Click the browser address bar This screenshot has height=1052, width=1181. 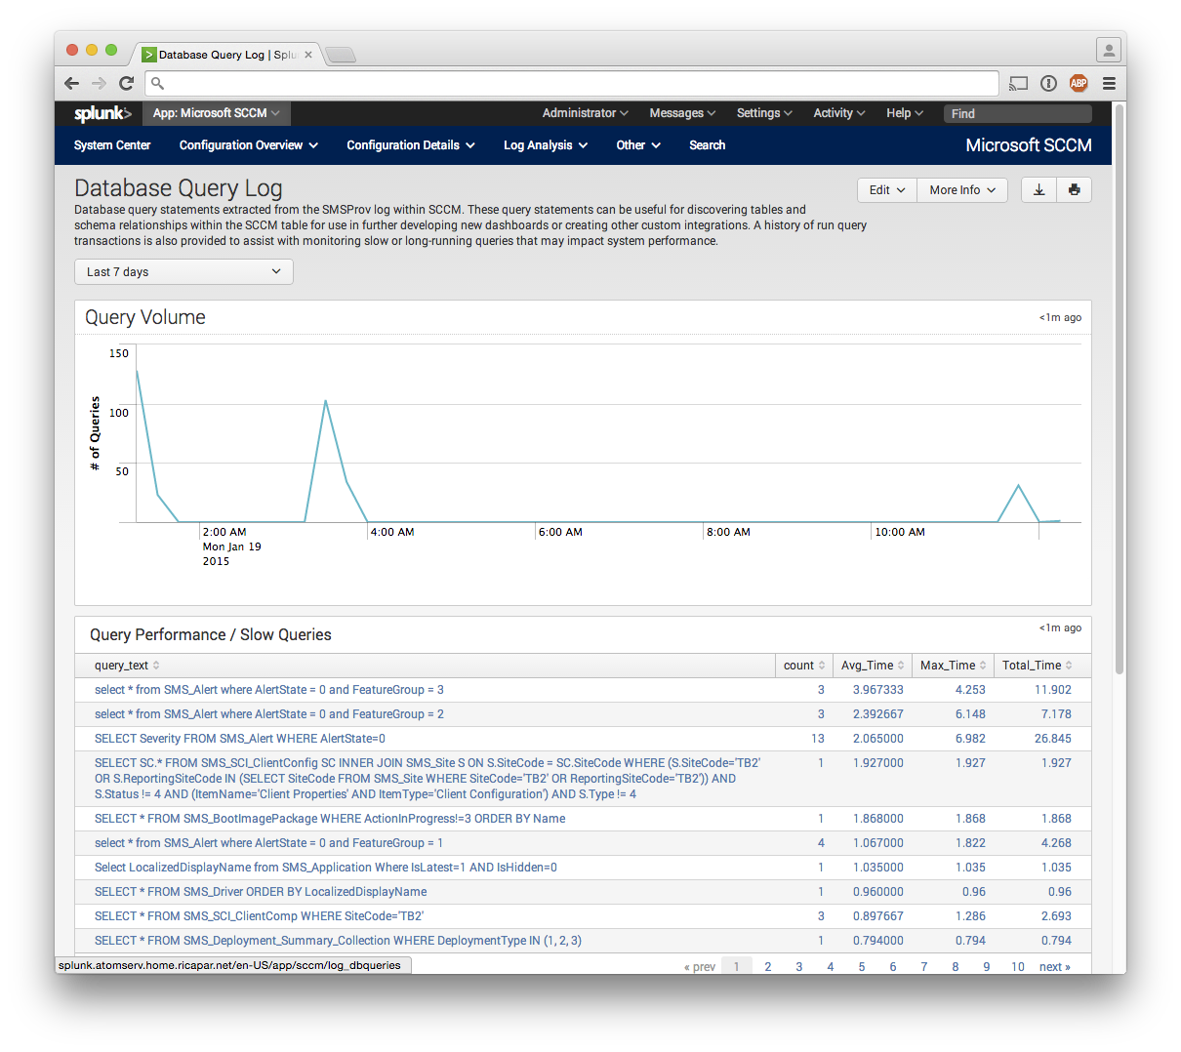(572, 83)
